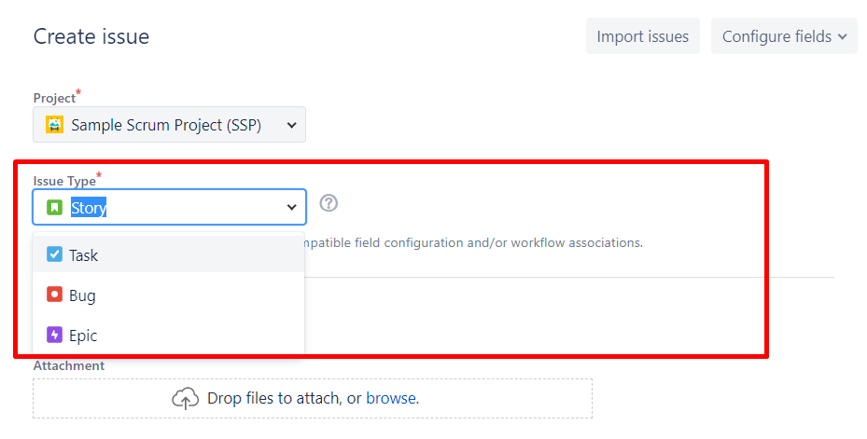Click the attachment drop zone area
The image size is (867, 439).
504,399
